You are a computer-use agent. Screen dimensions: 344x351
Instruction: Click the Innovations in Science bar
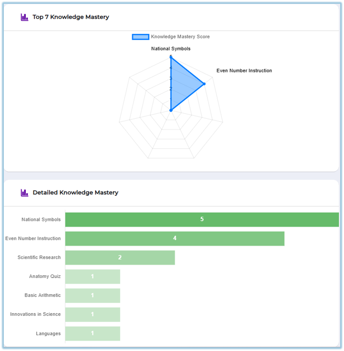tap(92, 314)
